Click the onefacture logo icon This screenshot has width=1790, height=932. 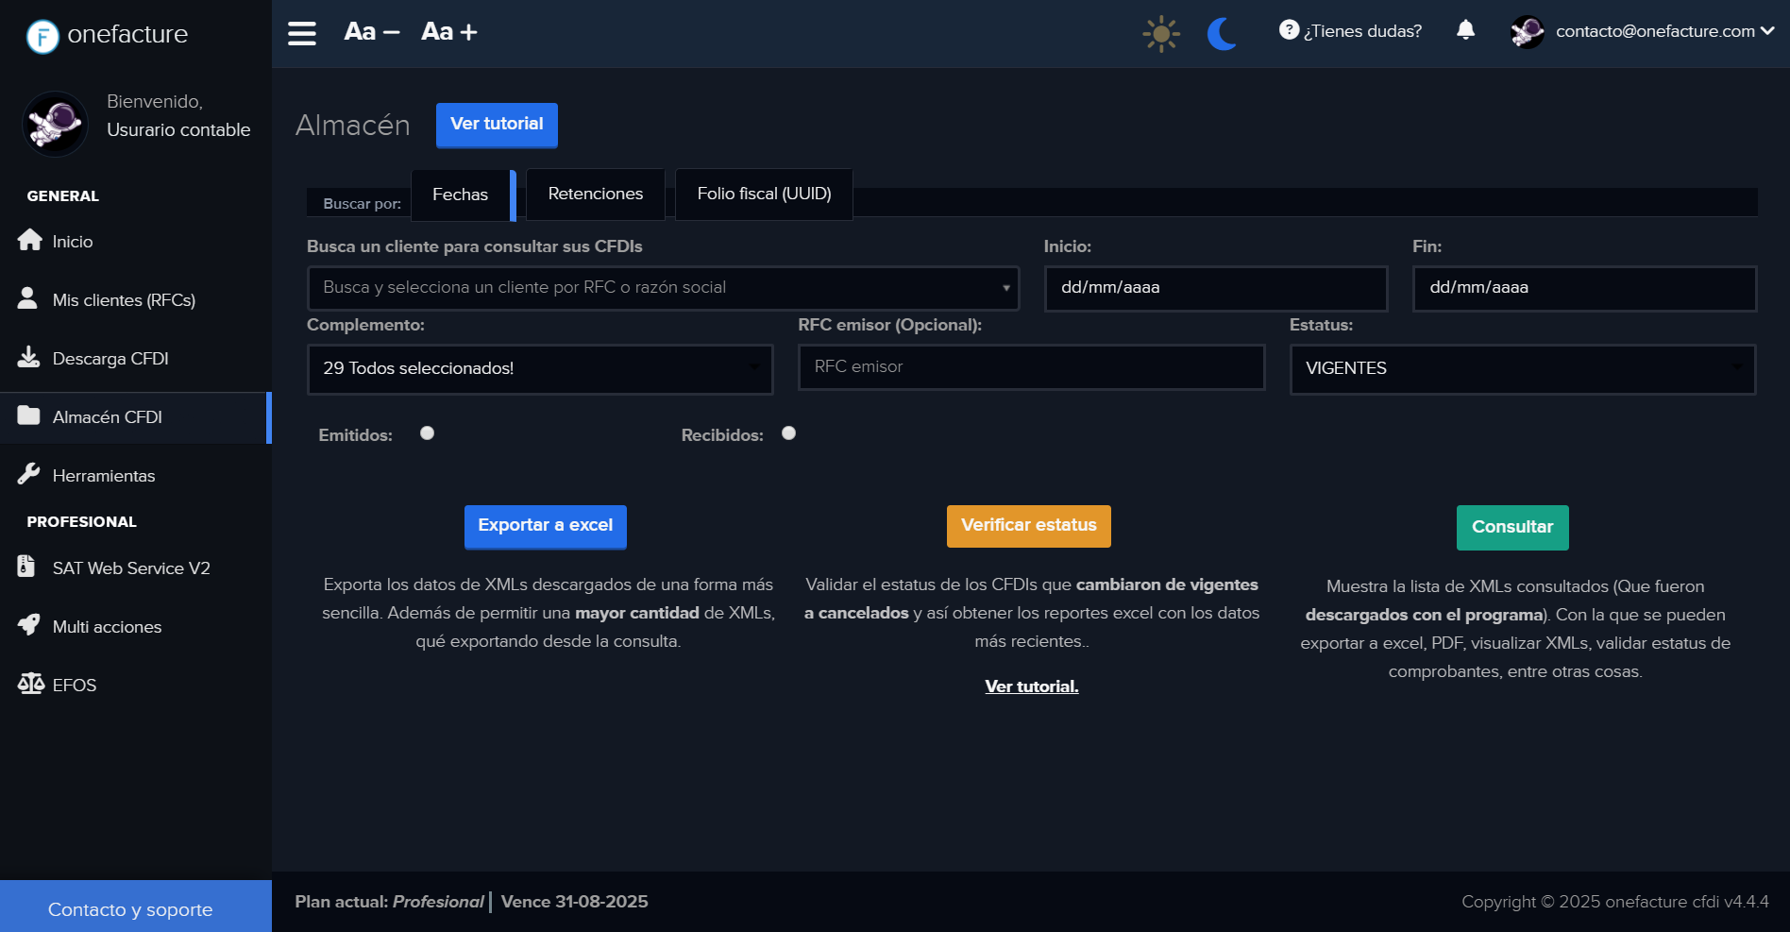click(42, 37)
